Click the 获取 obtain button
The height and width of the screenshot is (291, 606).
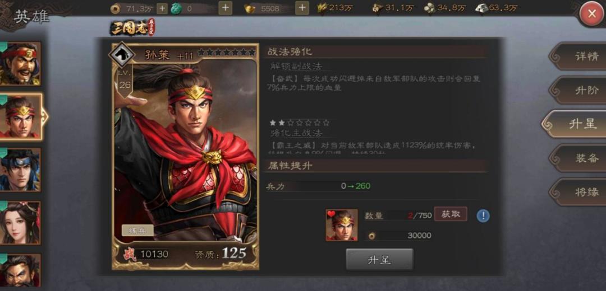tap(451, 214)
